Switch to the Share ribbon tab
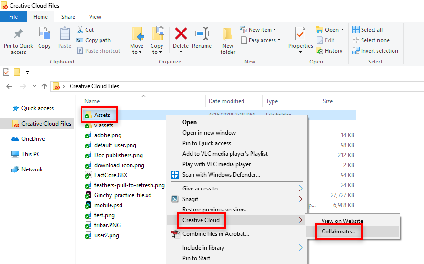 point(68,17)
